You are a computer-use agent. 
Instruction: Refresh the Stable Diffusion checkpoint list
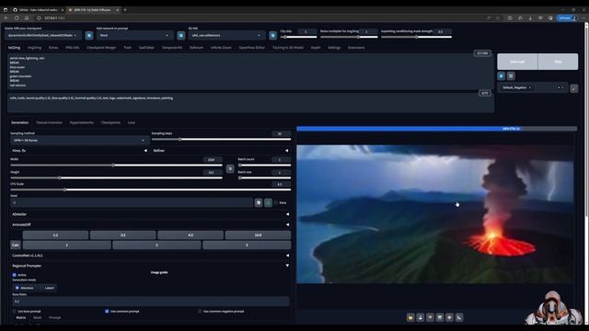[x=89, y=35]
